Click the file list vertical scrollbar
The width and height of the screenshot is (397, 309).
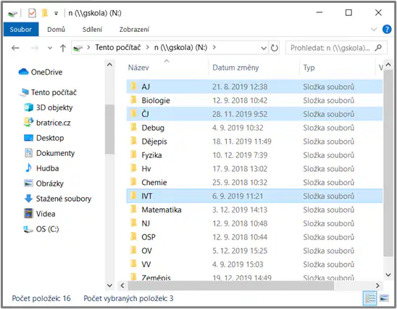[x=388, y=163]
